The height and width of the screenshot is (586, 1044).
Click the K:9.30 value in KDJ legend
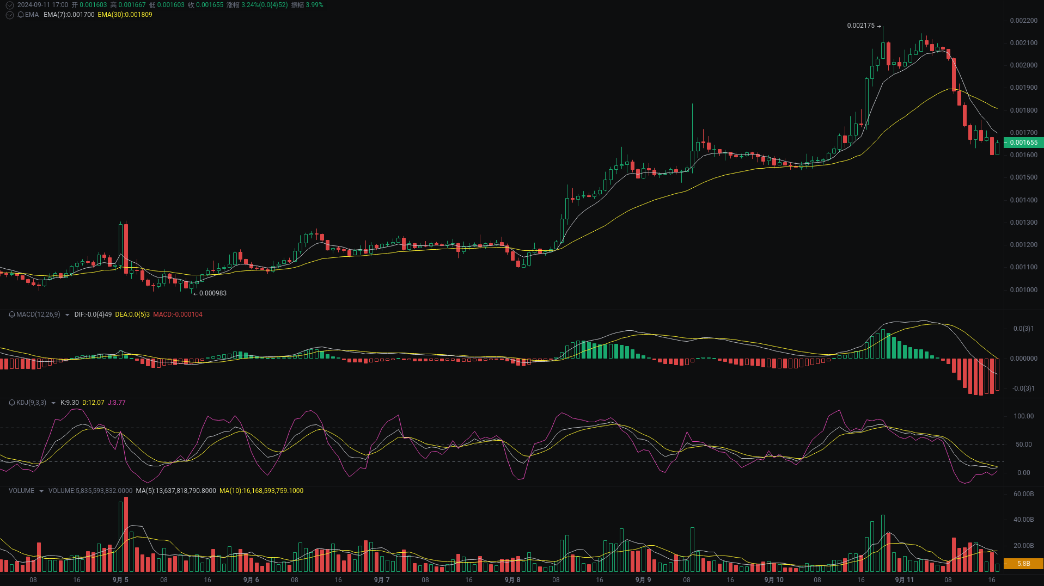click(x=70, y=403)
